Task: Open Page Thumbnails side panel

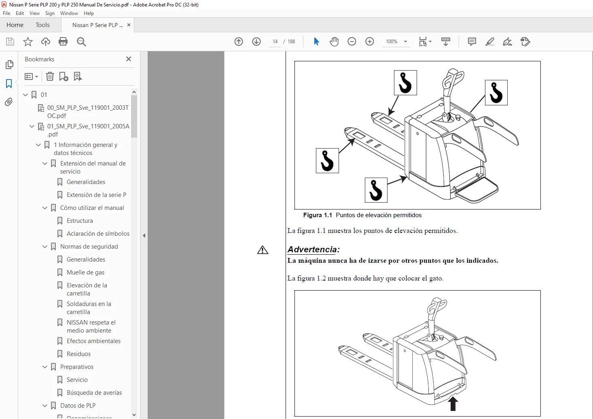Action: 9,65
